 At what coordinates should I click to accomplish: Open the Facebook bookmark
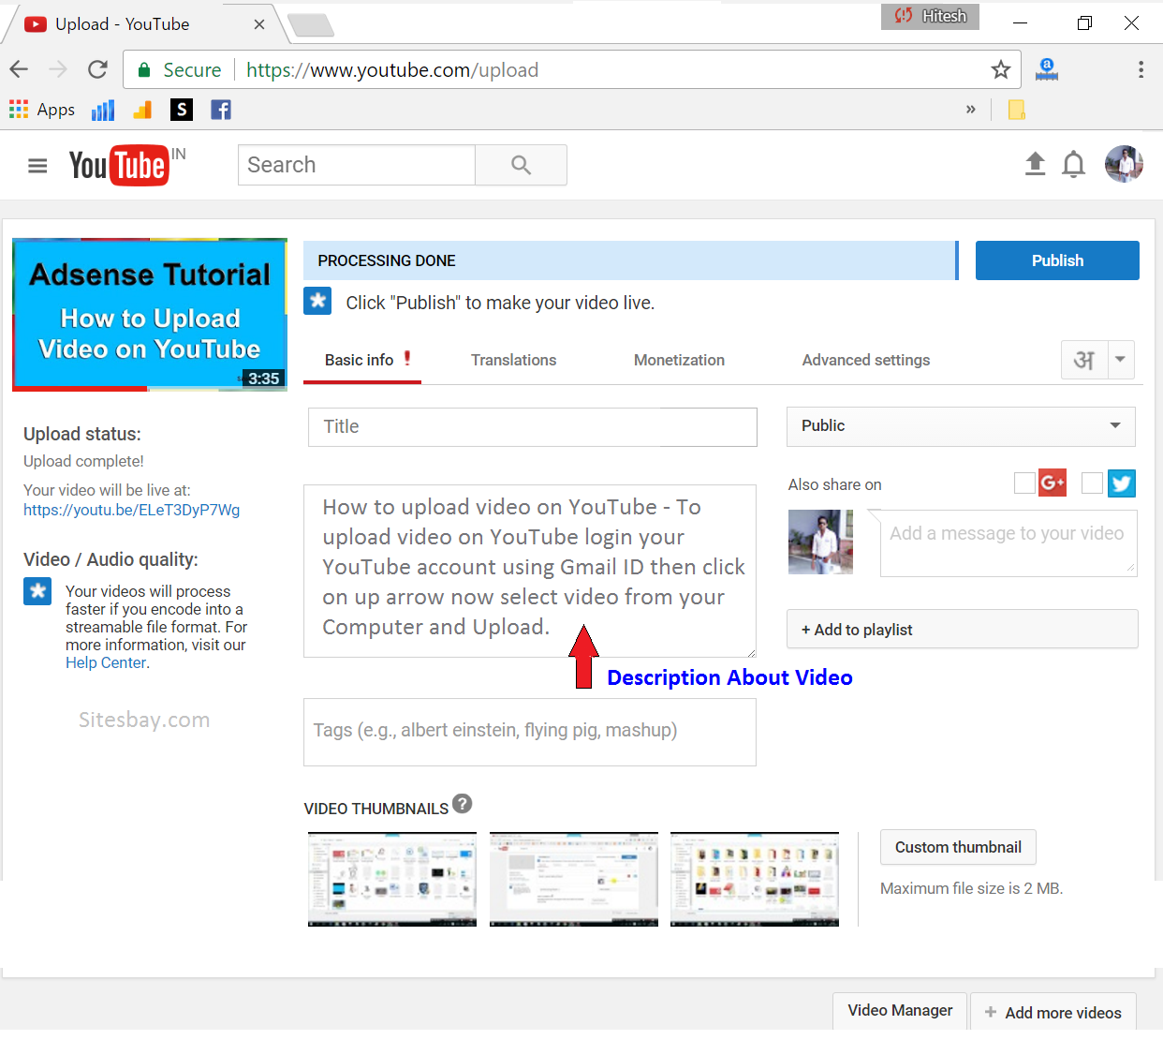click(x=221, y=110)
